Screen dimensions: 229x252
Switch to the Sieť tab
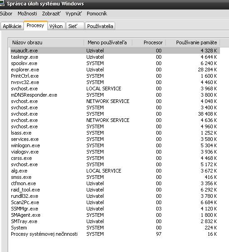(75, 26)
